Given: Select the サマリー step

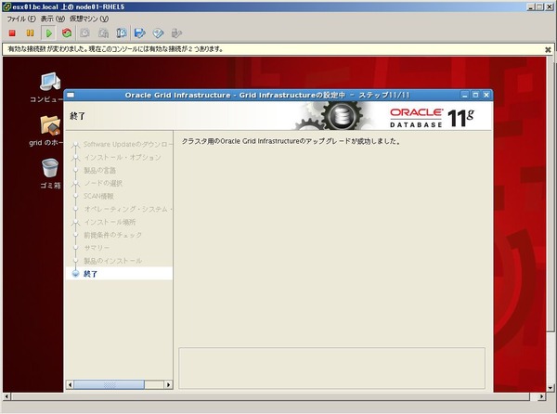Looking at the screenshot, I should click(97, 248).
